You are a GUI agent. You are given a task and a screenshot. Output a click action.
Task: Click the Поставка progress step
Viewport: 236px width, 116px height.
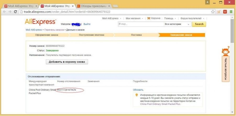coord(136,35)
